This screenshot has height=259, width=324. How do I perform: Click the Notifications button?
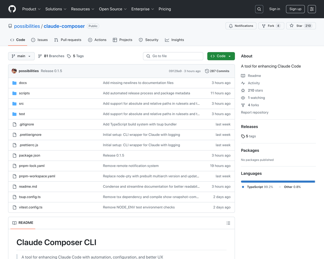241,26
